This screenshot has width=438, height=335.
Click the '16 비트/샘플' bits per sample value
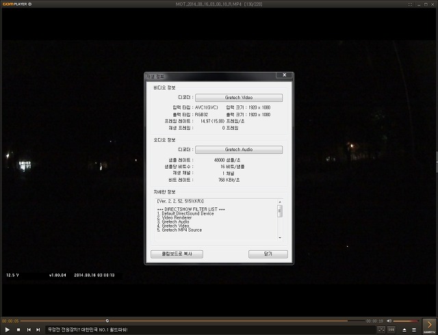coord(232,167)
